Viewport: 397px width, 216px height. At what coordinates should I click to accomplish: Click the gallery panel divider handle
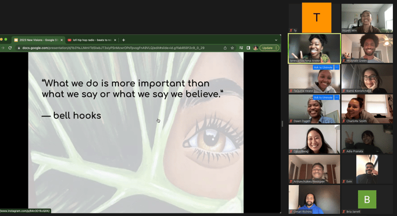(282, 124)
